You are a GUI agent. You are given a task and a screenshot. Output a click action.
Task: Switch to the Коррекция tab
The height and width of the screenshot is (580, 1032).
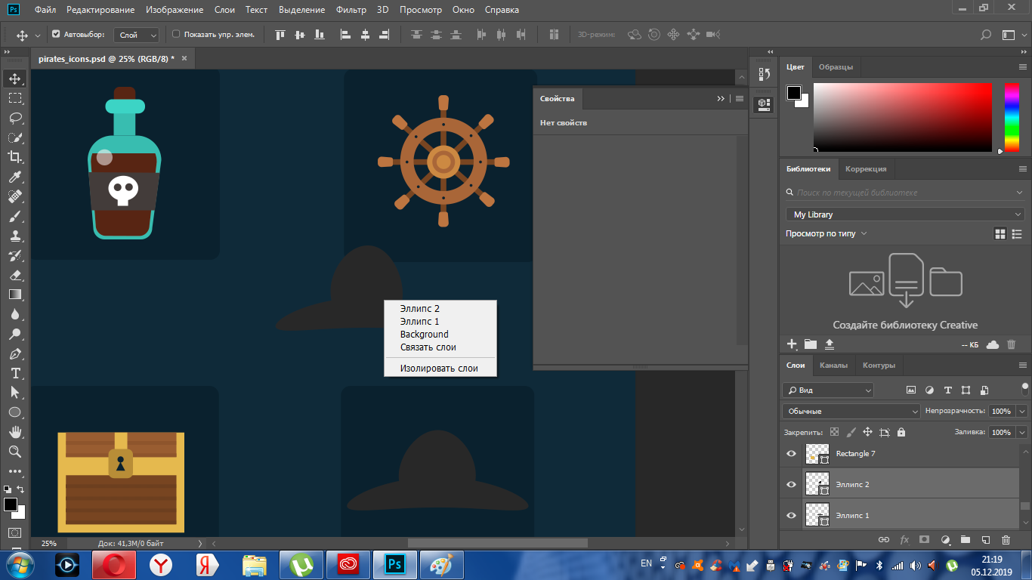866,169
